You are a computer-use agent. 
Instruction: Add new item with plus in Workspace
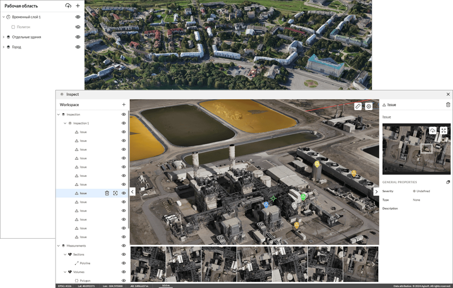pos(123,105)
